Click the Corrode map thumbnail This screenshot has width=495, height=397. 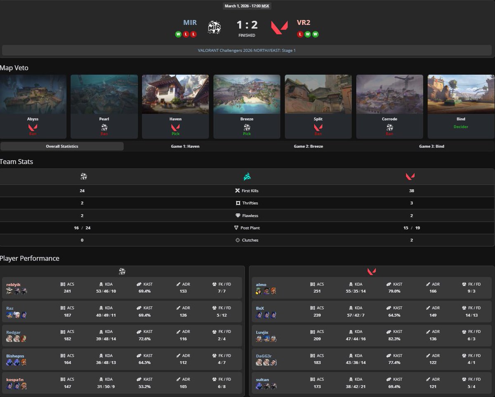(389, 94)
